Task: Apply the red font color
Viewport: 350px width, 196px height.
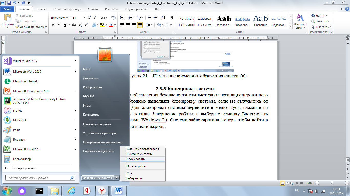Action: (111, 25)
